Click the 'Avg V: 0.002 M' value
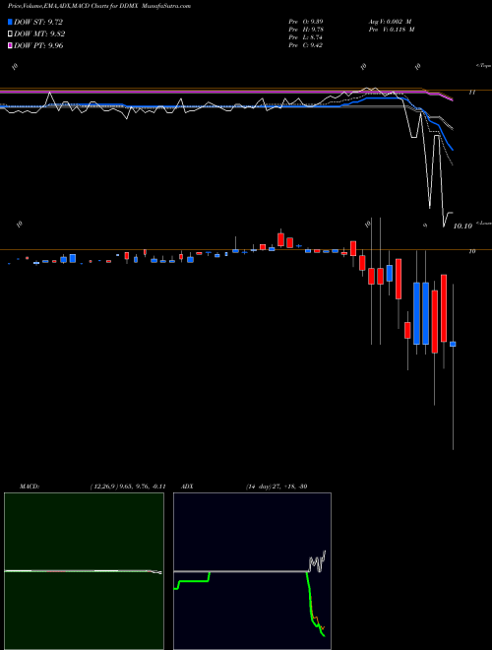This screenshot has height=650, width=492. click(390, 22)
